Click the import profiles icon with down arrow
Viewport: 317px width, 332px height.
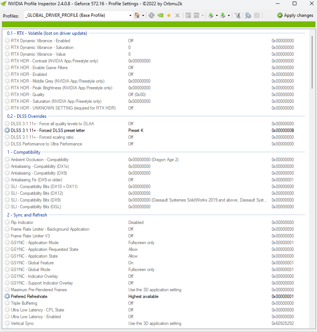pos(223,15)
